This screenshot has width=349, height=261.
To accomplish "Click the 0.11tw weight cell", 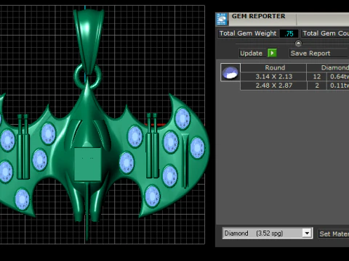I will coord(338,86).
